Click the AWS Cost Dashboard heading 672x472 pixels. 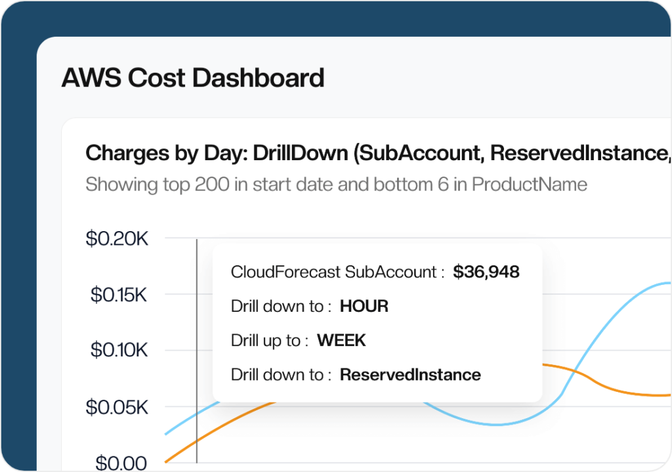coord(193,77)
